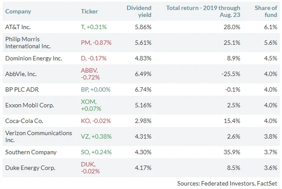Click the Southern Company ticker SO
The image size is (282, 189).
(85, 152)
